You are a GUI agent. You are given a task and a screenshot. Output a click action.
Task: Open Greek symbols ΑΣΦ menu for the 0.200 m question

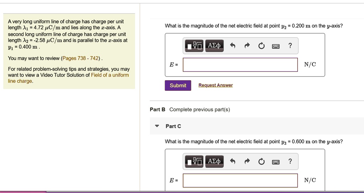[x=214, y=46]
